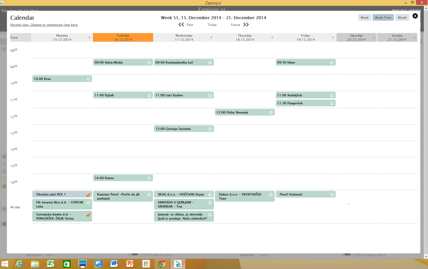Open Windows Store from the taskbar
This screenshot has height=269, width=428.
(67, 264)
